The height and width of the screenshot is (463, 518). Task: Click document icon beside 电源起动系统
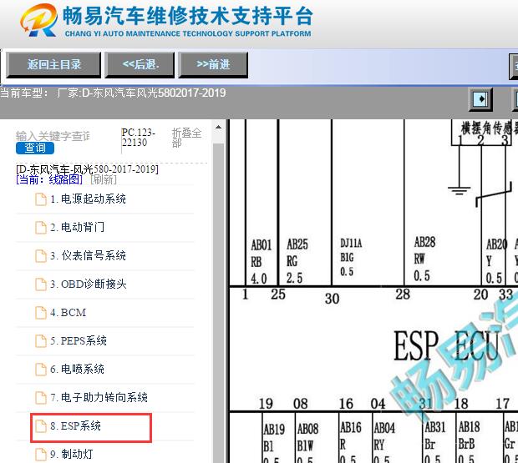tap(41, 199)
